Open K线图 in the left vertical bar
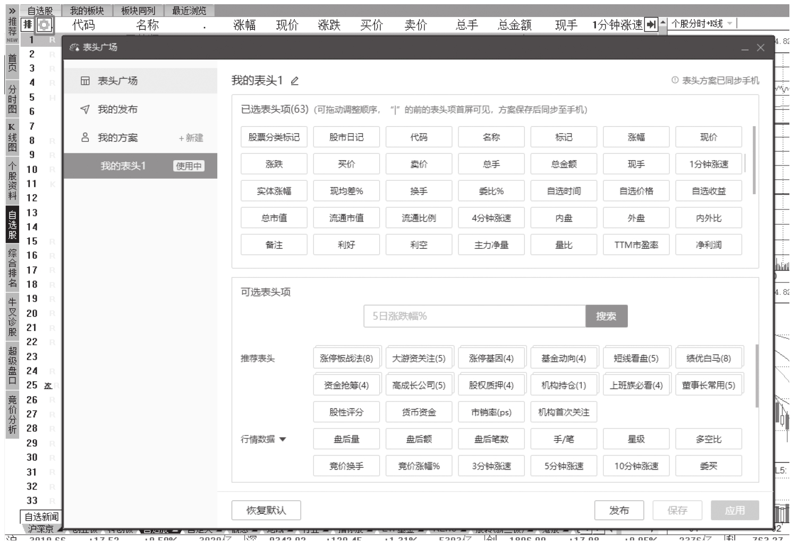This screenshot has width=791, height=542. click(12, 137)
